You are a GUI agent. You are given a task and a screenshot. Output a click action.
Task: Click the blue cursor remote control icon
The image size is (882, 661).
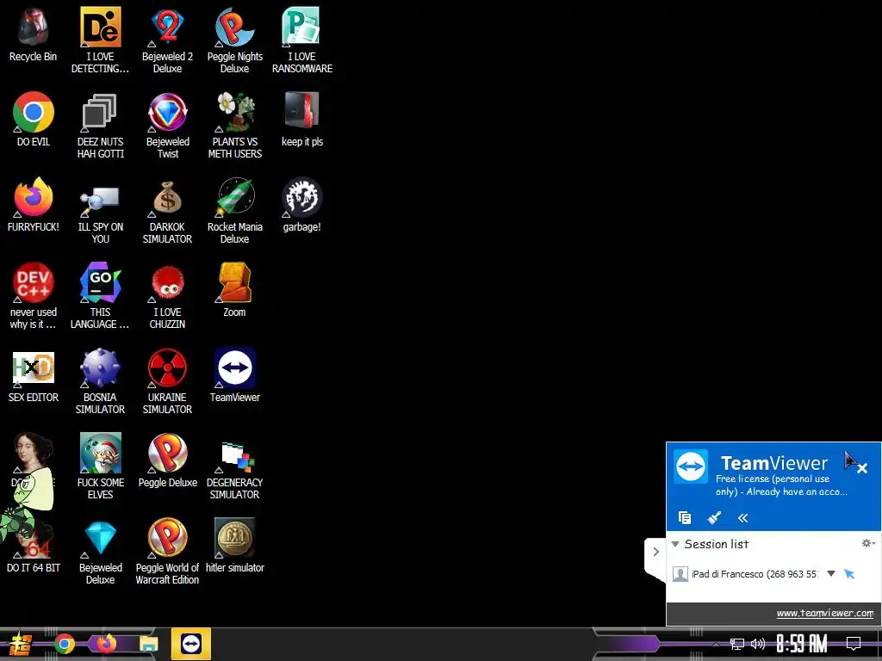(x=849, y=574)
